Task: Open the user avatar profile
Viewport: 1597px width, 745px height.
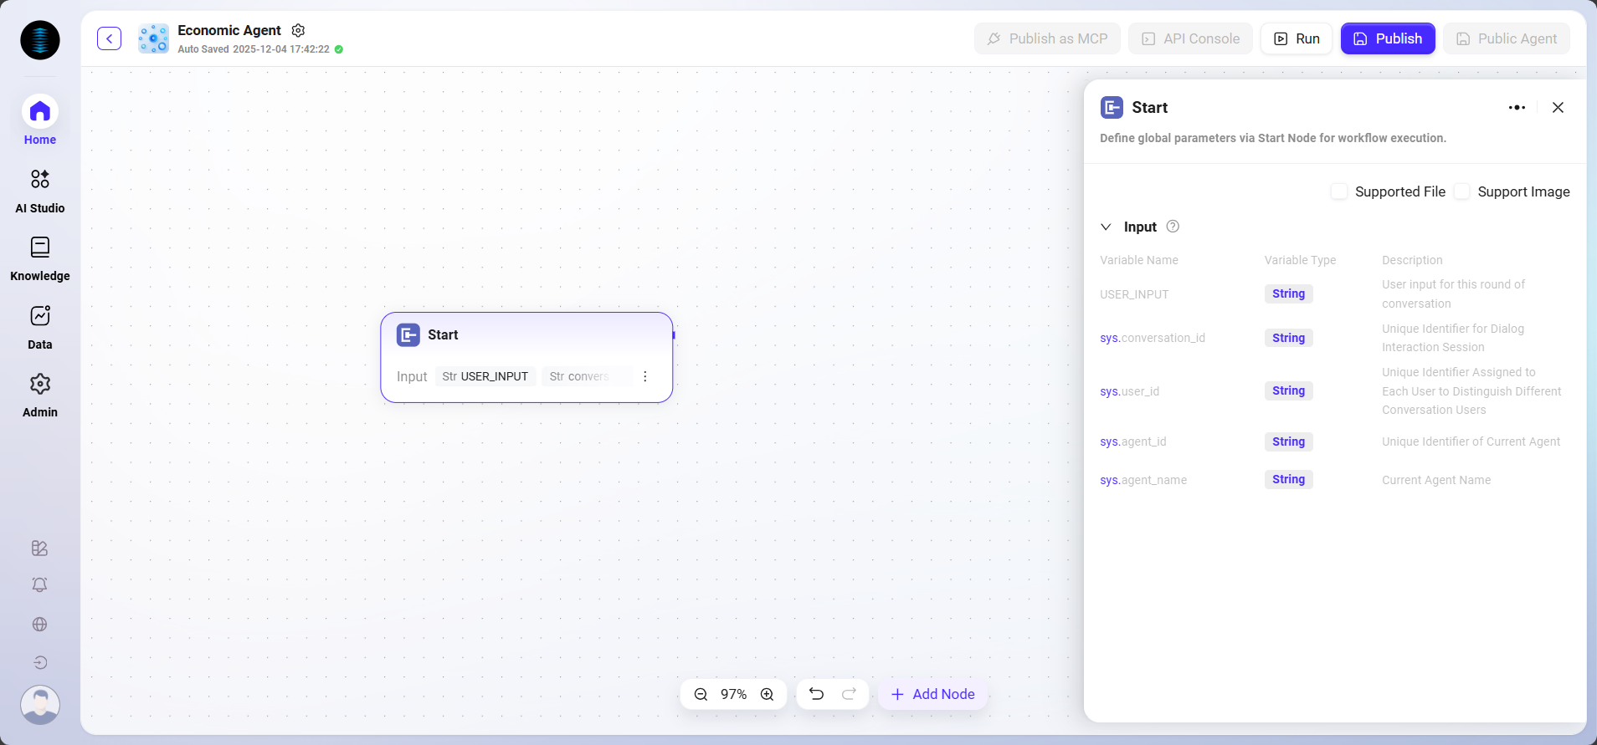Action: click(x=39, y=704)
